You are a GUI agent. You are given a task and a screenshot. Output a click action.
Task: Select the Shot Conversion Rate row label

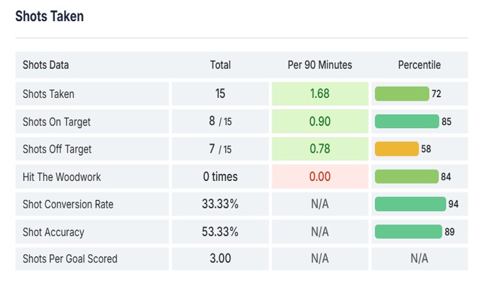click(x=68, y=204)
